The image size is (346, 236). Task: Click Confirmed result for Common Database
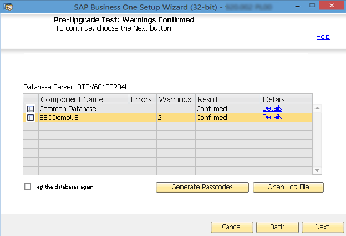pos(212,109)
